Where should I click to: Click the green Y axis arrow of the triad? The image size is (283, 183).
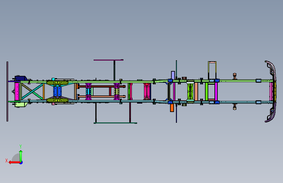click(x=21, y=156)
